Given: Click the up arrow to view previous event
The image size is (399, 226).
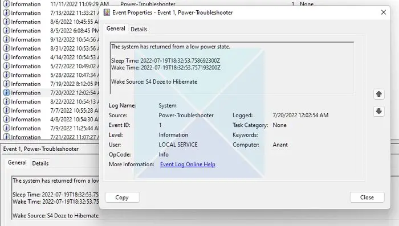Looking at the screenshot, I should [378, 94].
